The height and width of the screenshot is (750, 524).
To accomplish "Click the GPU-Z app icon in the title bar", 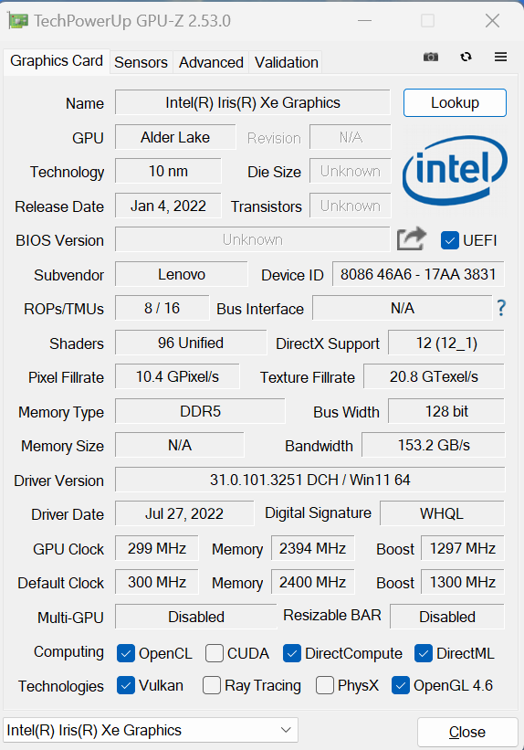I will 18,21.
